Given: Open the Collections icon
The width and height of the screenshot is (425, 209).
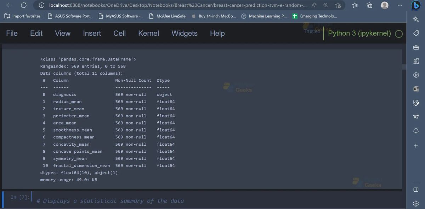Looking at the screenshot, I should pos(369,5).
